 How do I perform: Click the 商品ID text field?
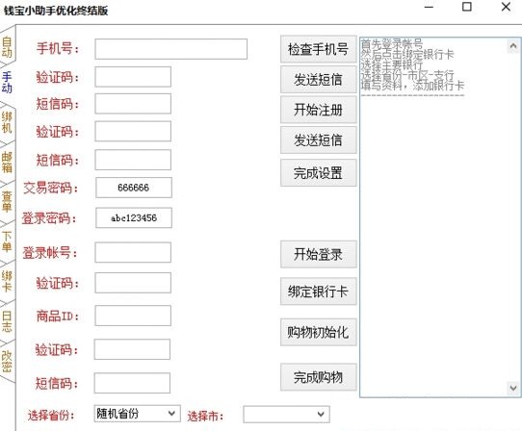click(x=133, y=316)
